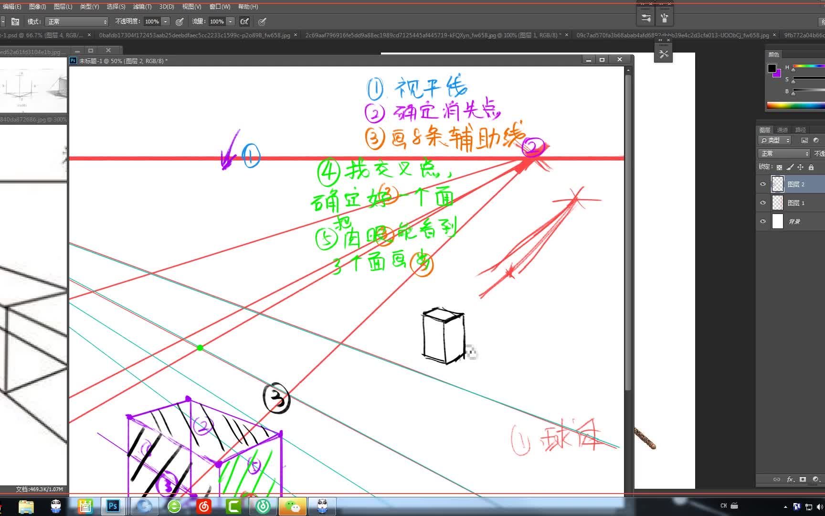This screenshot has width=825, height=516.
Task: Hide the 图层 2 layer
Action: [x=763, y=184]
